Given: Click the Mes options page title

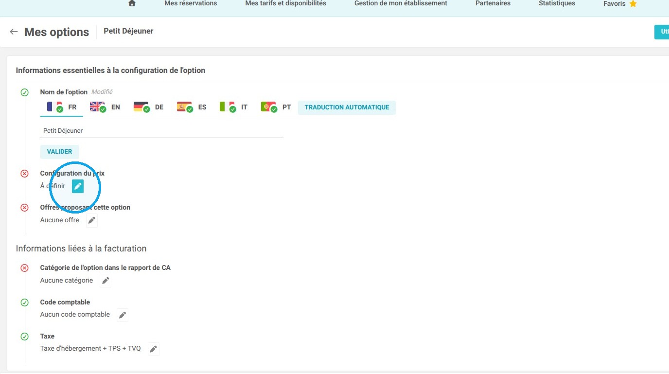Looking at the screenshot, I should (x=56, y=32).
